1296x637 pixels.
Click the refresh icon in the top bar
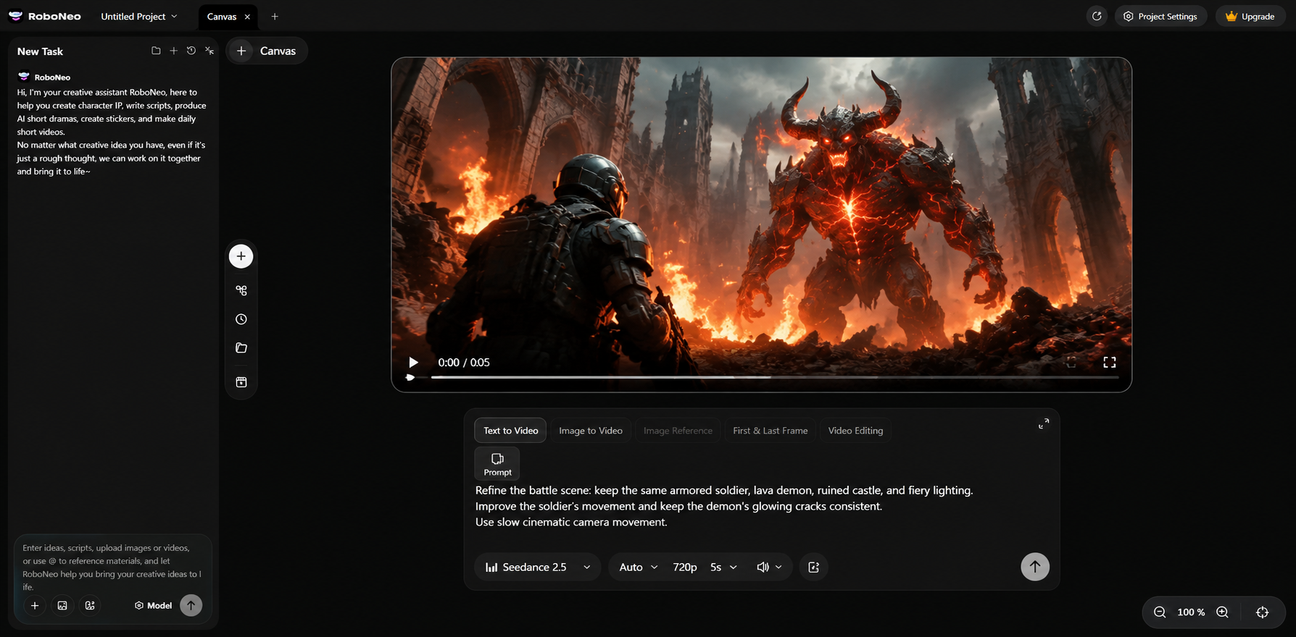[1097, 16]
